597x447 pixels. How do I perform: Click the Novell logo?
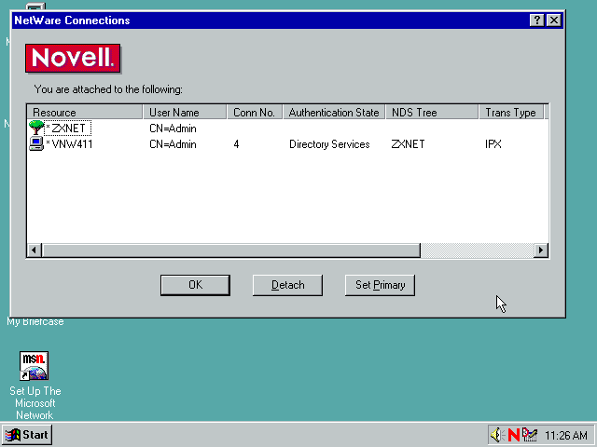[x=73, y=58]
